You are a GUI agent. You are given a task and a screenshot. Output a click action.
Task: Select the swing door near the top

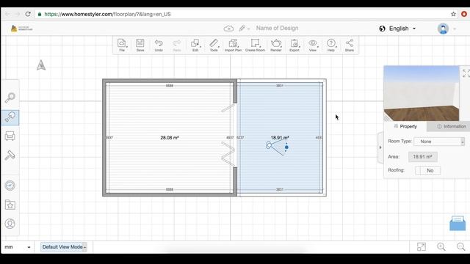(x=228, y=108)
